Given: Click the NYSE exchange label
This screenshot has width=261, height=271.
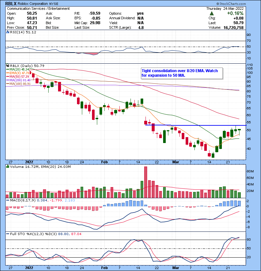Looking at the screenshot, I should coord(54,4).
